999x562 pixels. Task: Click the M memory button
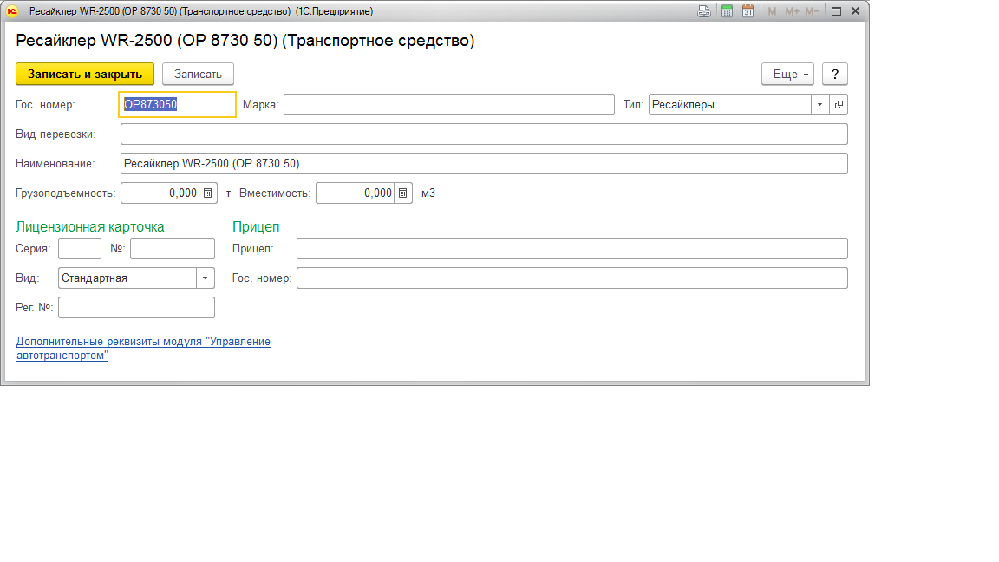772,11
